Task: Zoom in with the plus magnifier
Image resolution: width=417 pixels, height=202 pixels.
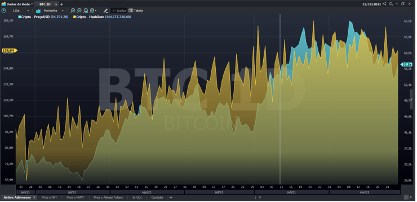Action: [x=73, y=11]
